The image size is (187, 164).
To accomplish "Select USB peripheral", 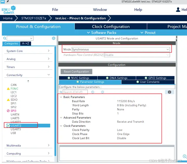I will (x=13, y=133).
